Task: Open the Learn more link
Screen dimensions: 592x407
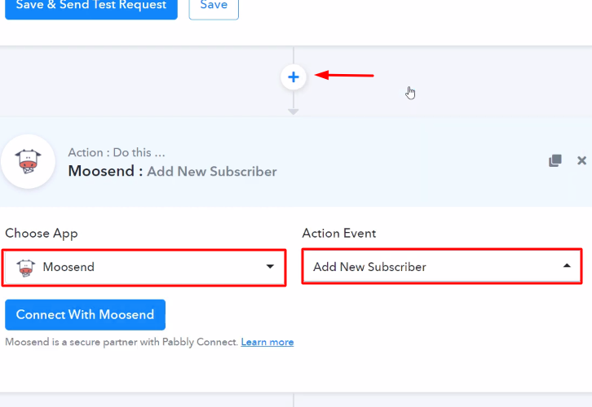Action: pos(267,342)
